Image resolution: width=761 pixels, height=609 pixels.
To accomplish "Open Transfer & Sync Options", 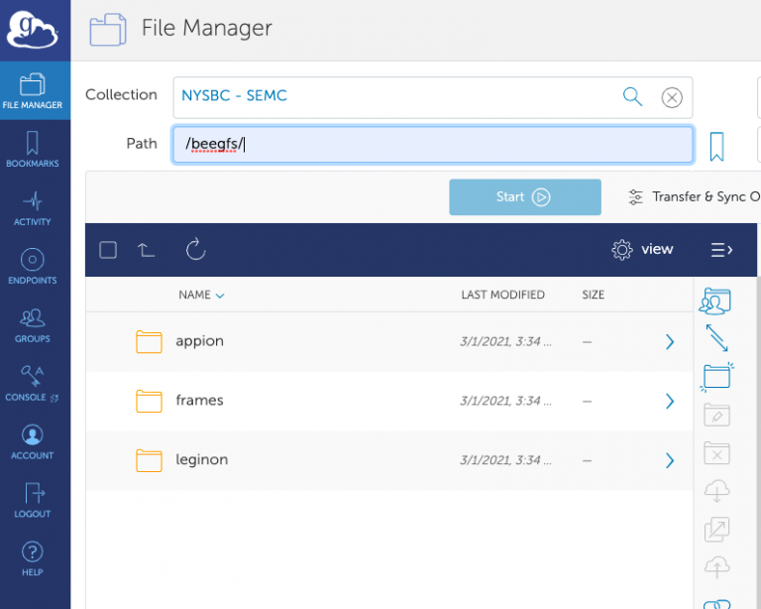I will [x=694, y=196].
